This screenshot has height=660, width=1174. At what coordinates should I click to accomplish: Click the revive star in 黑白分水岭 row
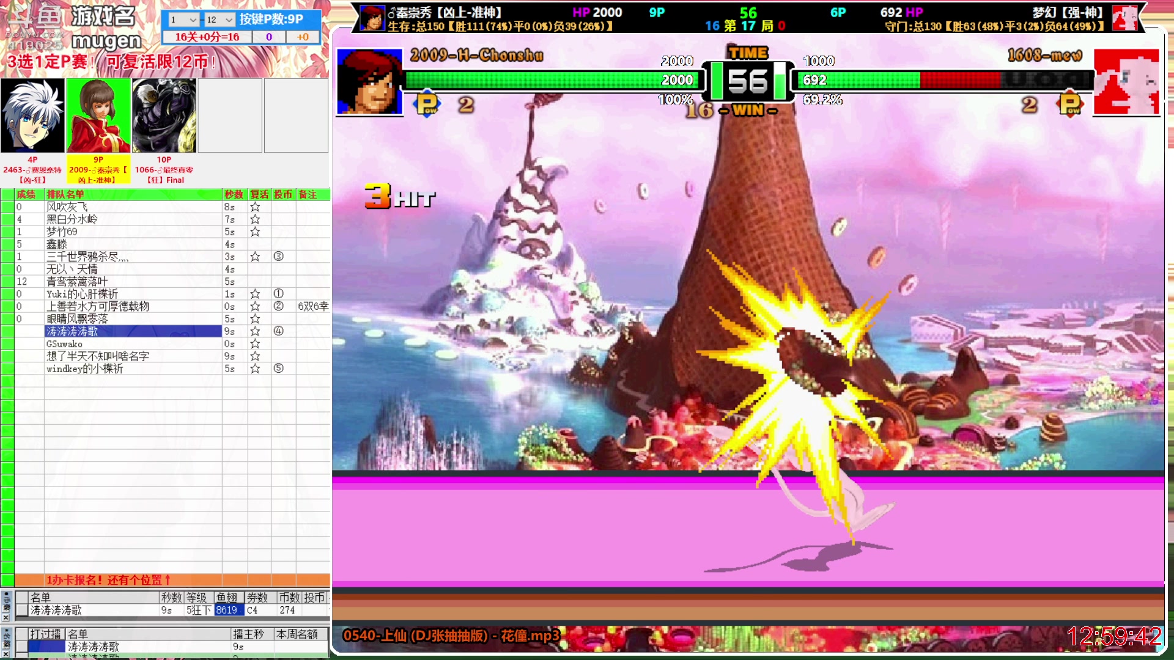(x=255, y=219)
